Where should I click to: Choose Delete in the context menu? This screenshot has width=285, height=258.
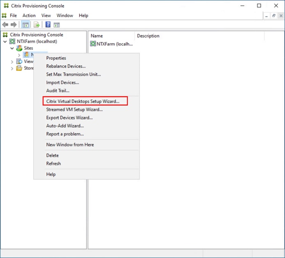point(86,155)
